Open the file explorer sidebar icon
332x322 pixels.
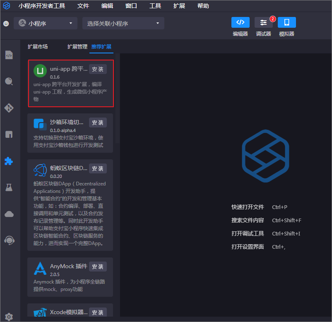(x=9, y=55)
